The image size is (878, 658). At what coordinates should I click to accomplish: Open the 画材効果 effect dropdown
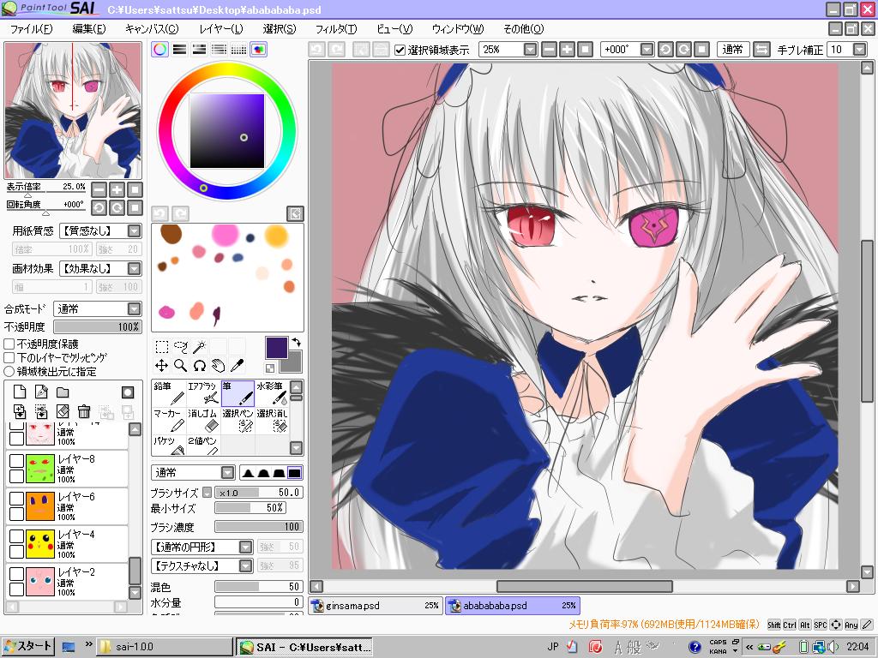click(134, 268)
